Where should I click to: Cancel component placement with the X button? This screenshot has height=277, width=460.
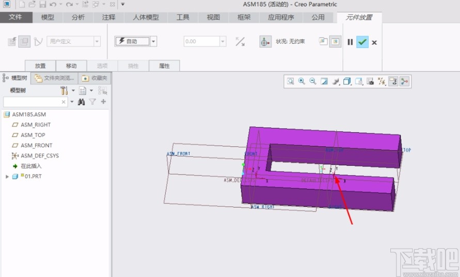click(x=374, y=42)
